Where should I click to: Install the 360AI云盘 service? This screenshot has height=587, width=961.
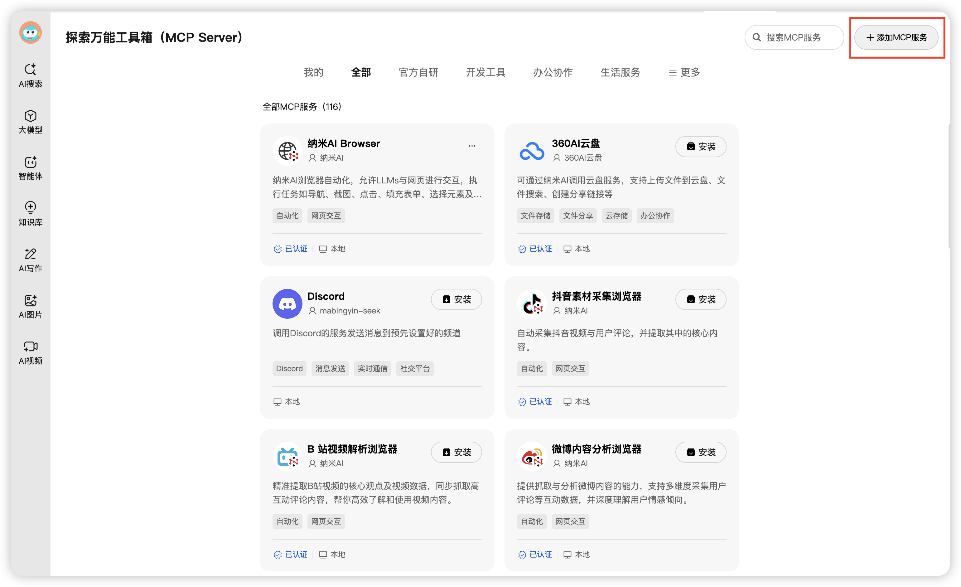[x=700, y=147]
